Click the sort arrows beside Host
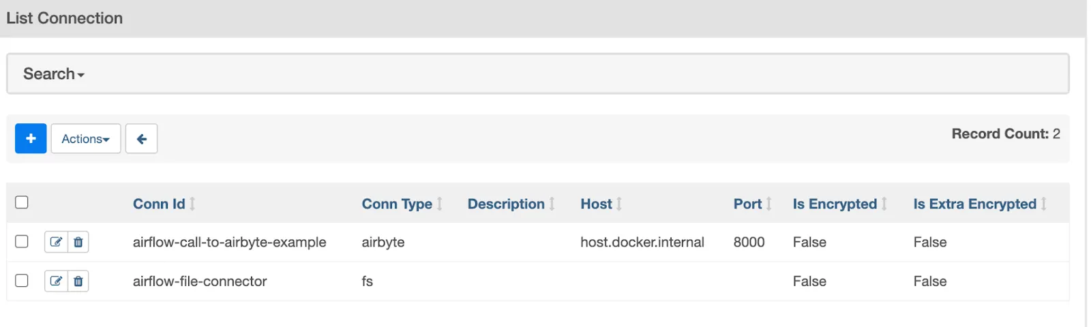Image resolution: width=1091 pixels, height=327 pixels. [x=619, y=204]
